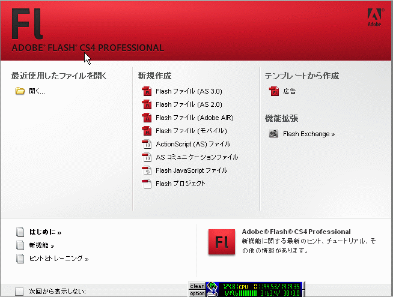
Task: Open the ヒントとトレーニング » link
Action: 59,259
